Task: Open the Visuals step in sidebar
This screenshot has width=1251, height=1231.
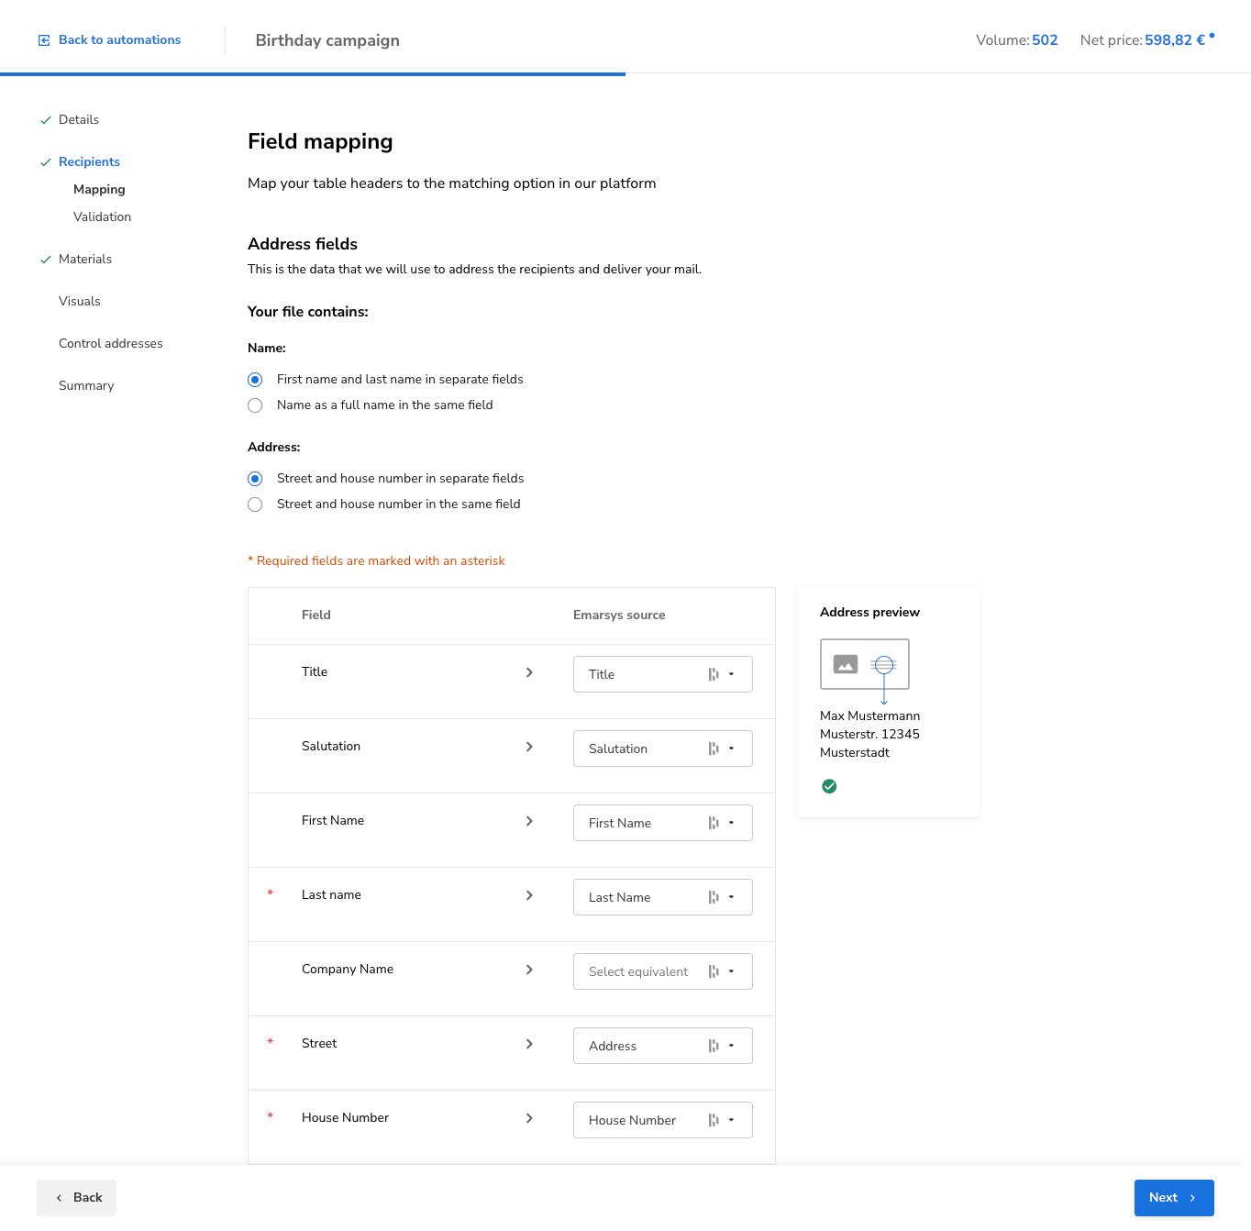Action: tap(80, 302)
